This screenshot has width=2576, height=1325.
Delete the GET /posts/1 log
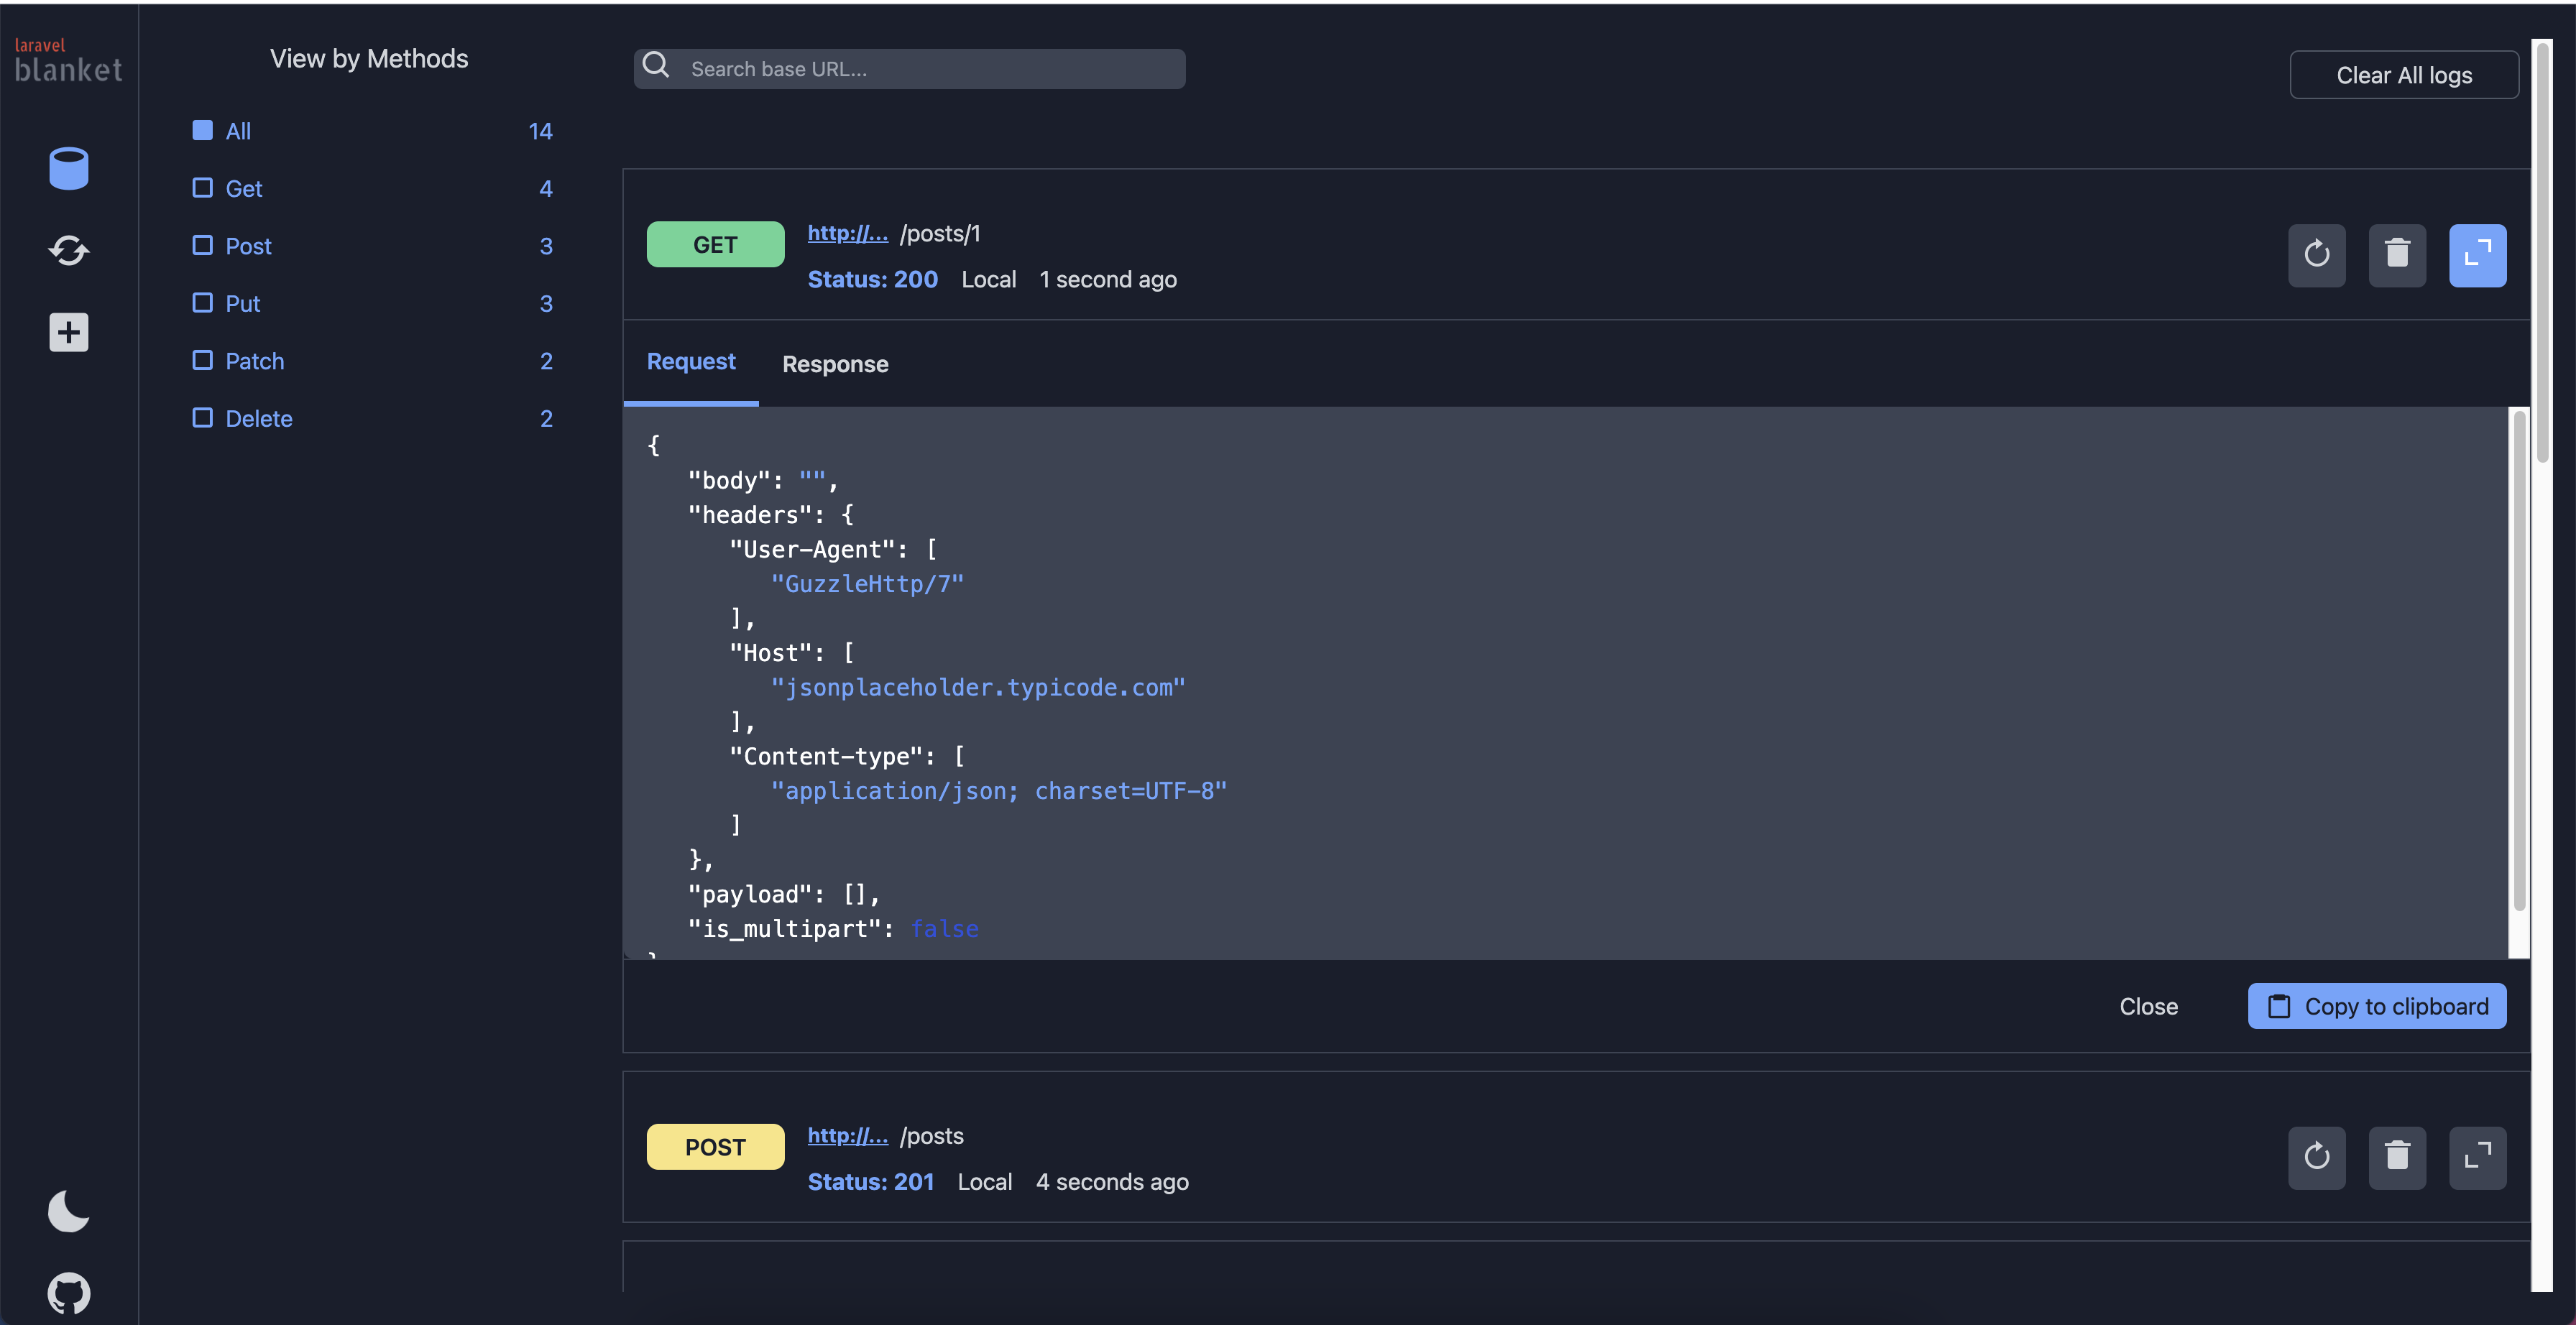coord(2396,255)
